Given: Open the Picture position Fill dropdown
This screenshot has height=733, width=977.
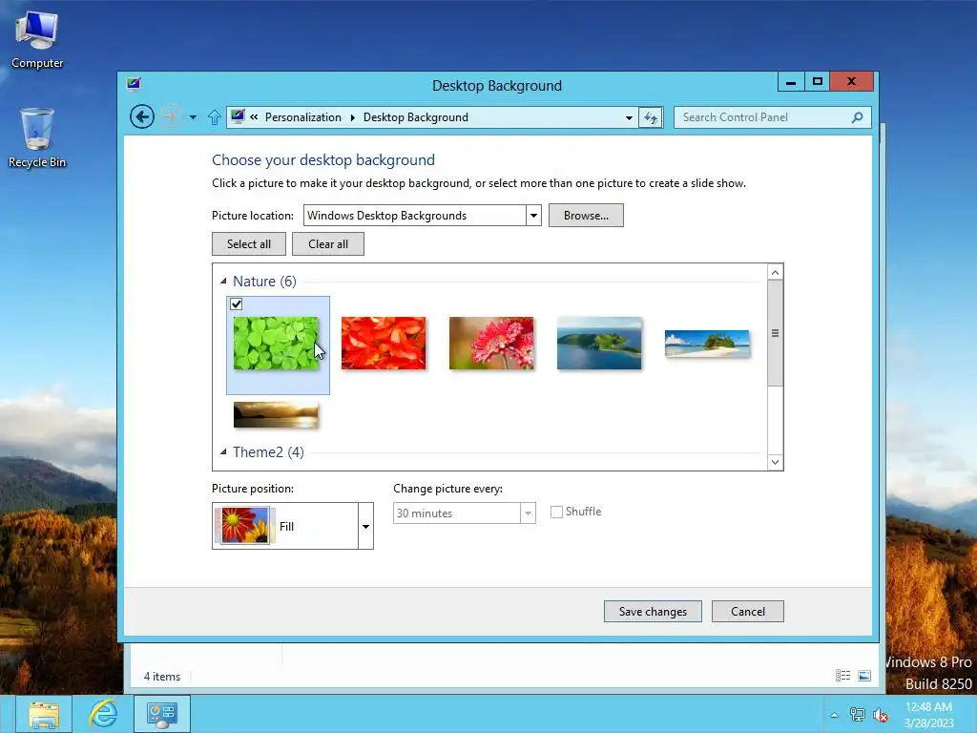Looking at the screenshot, I should click(365, 526).
